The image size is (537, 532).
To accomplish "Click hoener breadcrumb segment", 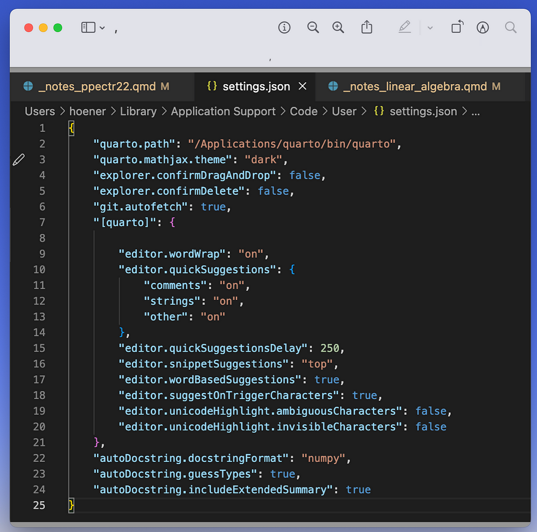I will 88,111.
